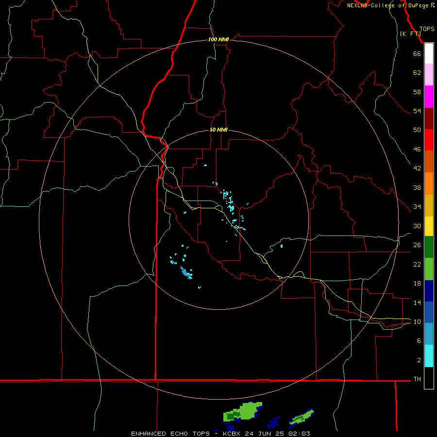Click the yellow 30 kft legend swatch

coord(429,226)
